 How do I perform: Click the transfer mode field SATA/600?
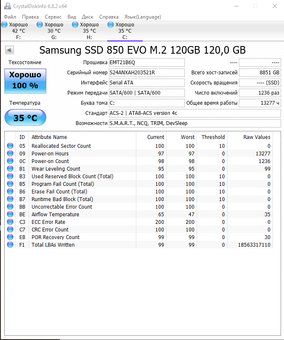[x=147, y=93]
